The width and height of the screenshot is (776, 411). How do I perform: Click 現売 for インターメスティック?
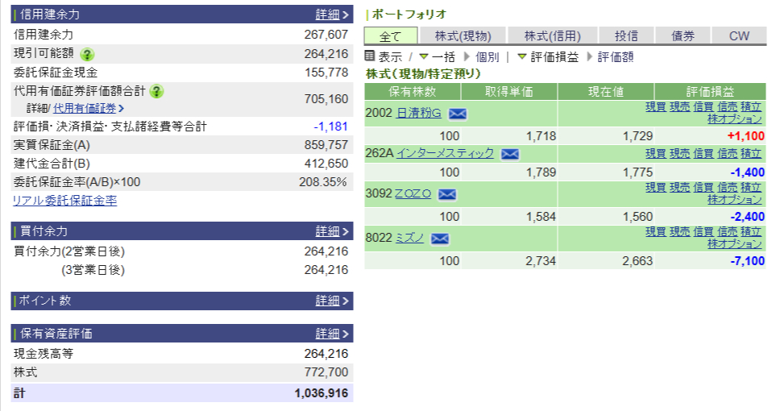[679, 153]
